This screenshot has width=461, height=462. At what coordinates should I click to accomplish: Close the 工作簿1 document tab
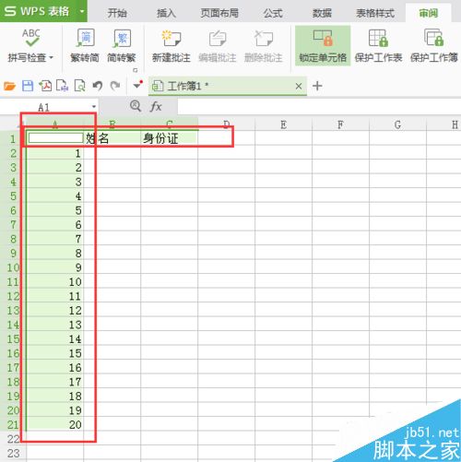coord(299,87)
